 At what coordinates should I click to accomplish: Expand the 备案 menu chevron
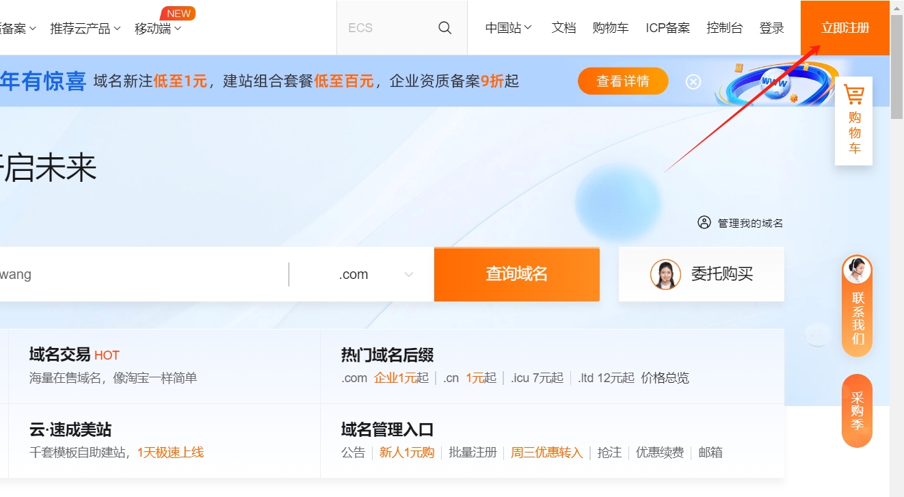coord(33,29)
